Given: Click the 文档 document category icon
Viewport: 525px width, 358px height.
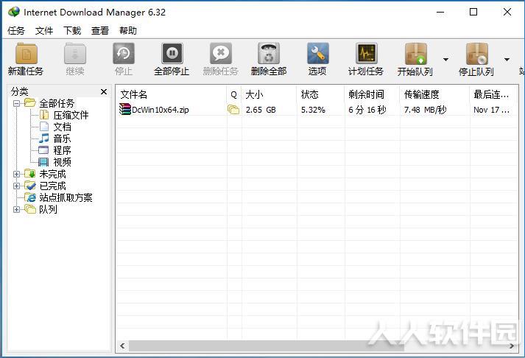Looking at the screenshot, I should [44, 127].
